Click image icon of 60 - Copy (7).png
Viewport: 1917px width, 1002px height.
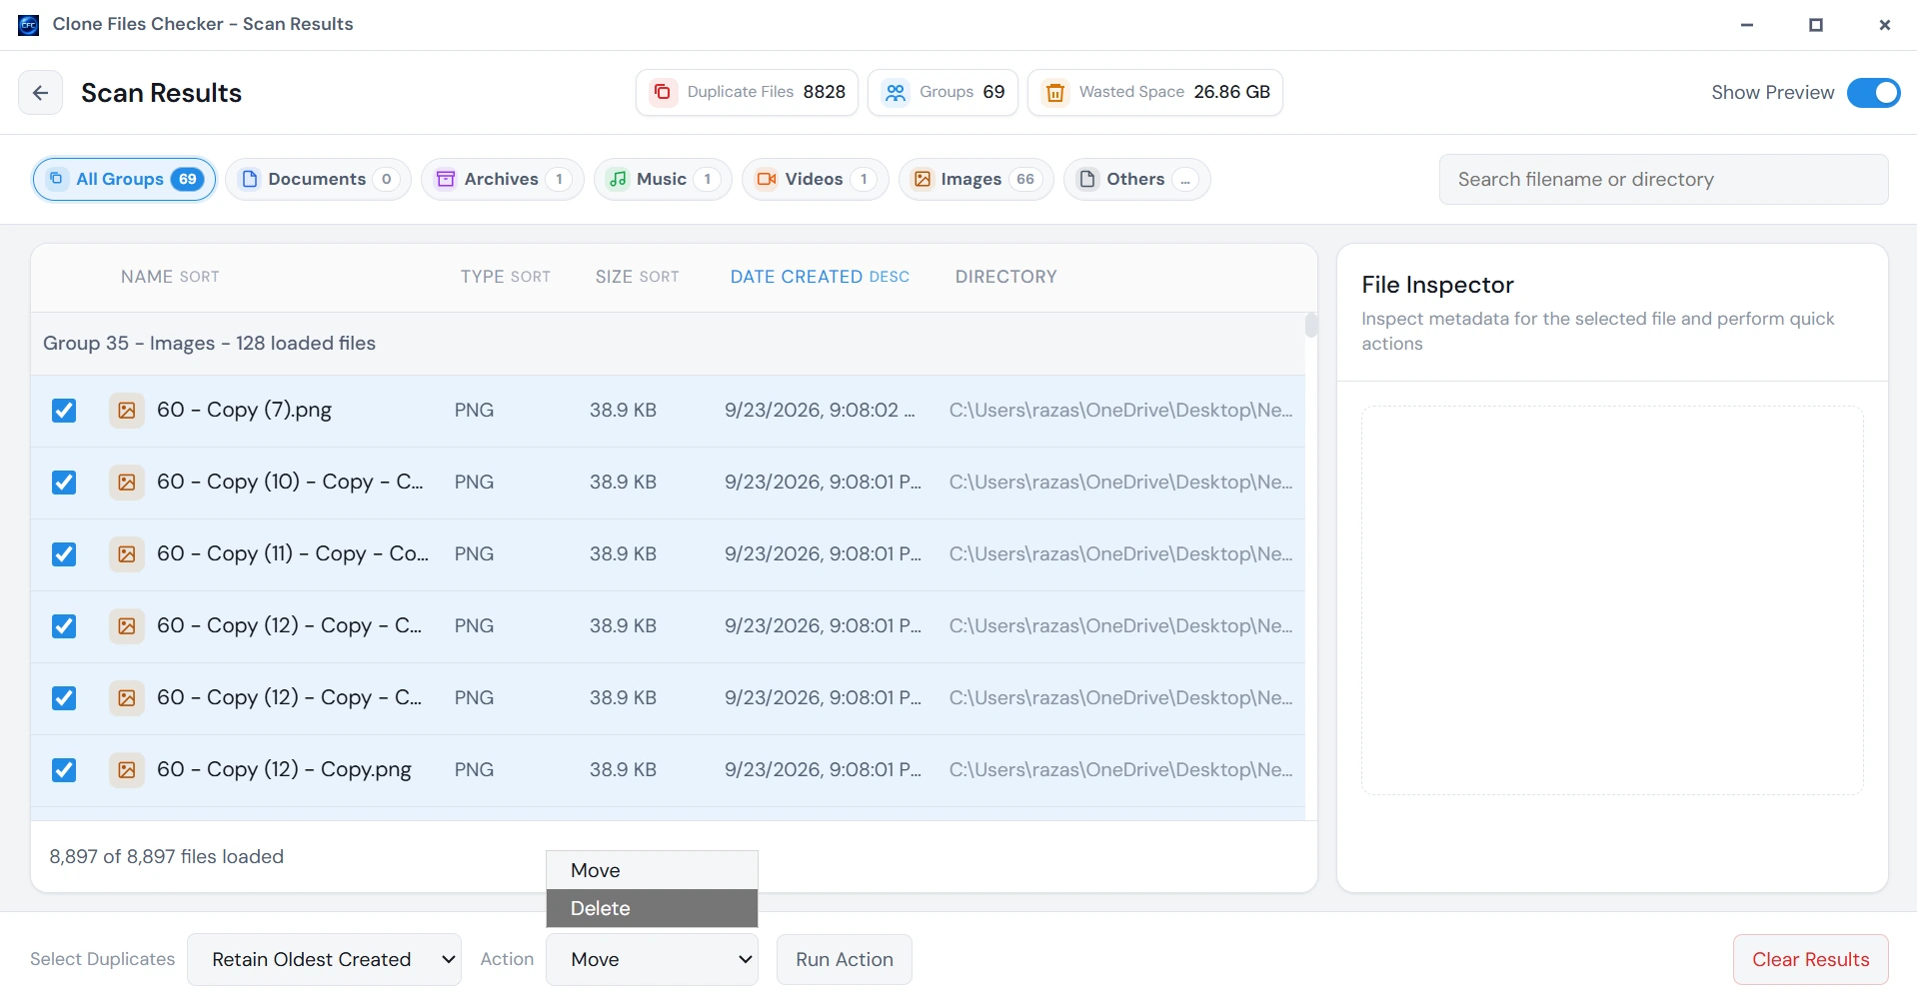(x=127, y=411)
